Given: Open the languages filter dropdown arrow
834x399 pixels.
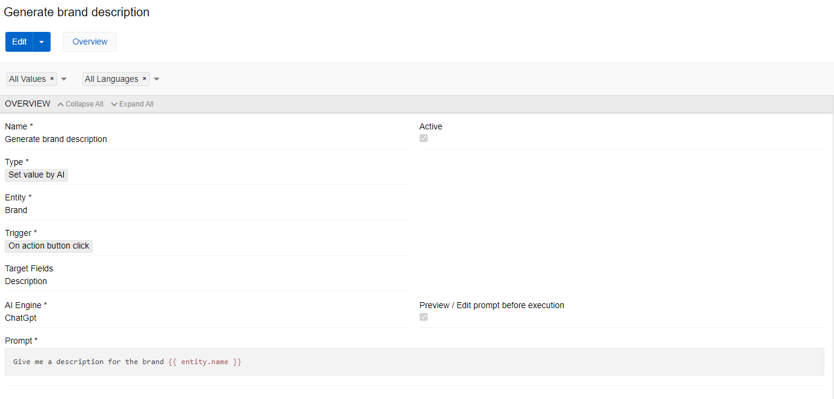Looking at the screenshot, I should (157, 79).
